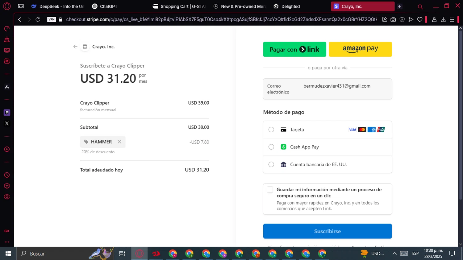Open X (Twitter) panel in sidebar
Image resolution: width=463 pixels, height=260 pixels.
coord(7,123)
